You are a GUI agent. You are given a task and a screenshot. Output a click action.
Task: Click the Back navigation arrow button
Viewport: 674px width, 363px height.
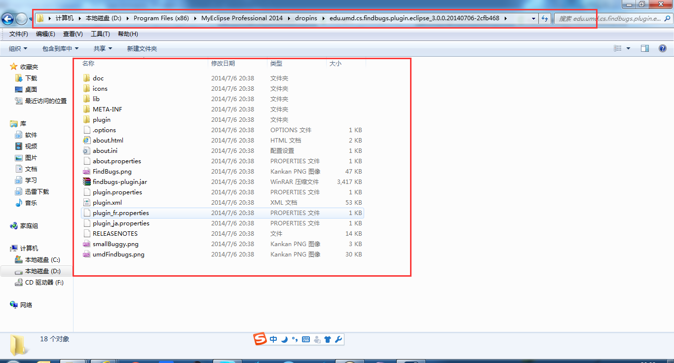[8, 19]
